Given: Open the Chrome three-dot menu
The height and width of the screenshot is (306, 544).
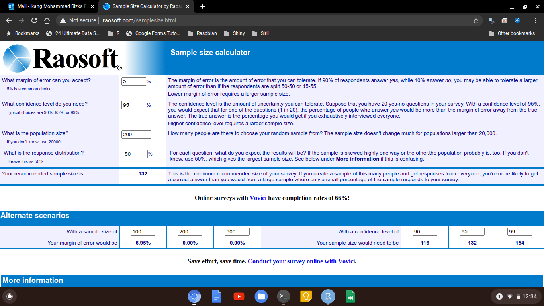Looking at the screenshot, I should (535, 20).
